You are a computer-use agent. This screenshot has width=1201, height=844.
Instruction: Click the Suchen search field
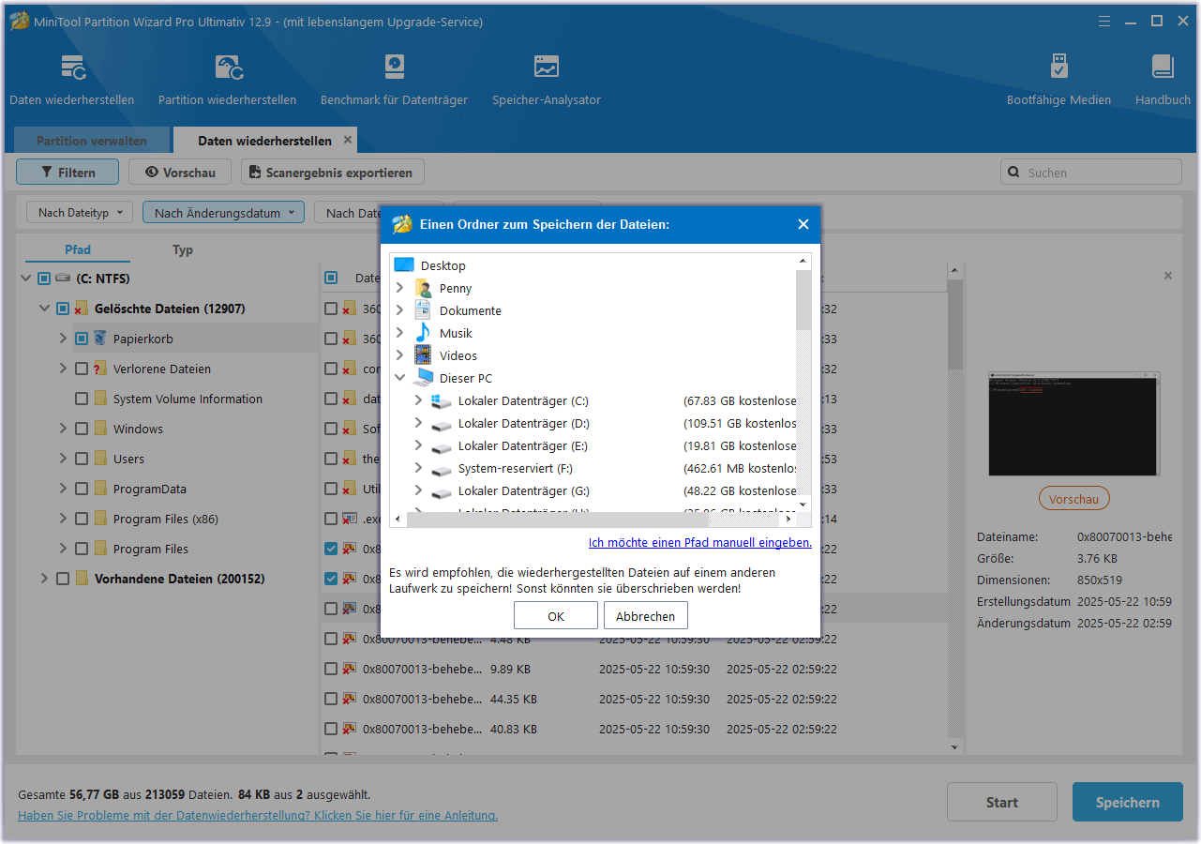1091,173
